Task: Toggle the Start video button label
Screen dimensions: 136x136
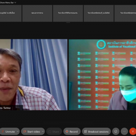Action: [34, 131]
